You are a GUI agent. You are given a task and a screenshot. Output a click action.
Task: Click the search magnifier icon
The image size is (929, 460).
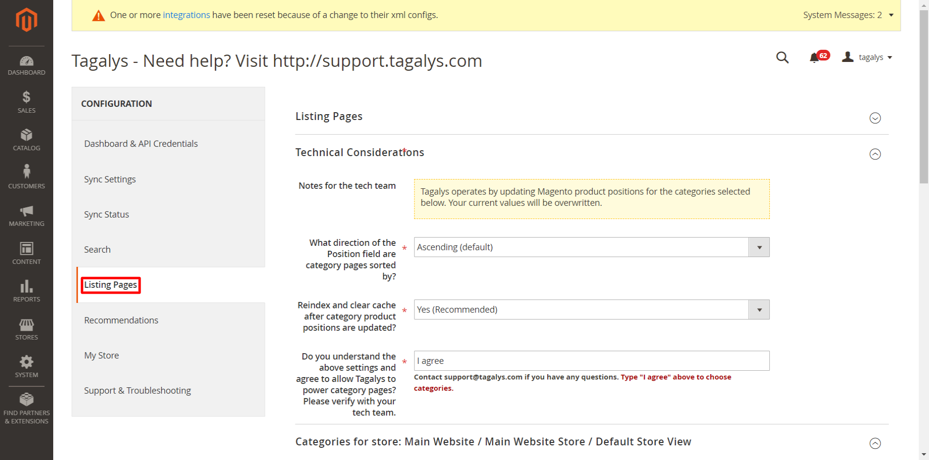[x=783, y=58]
